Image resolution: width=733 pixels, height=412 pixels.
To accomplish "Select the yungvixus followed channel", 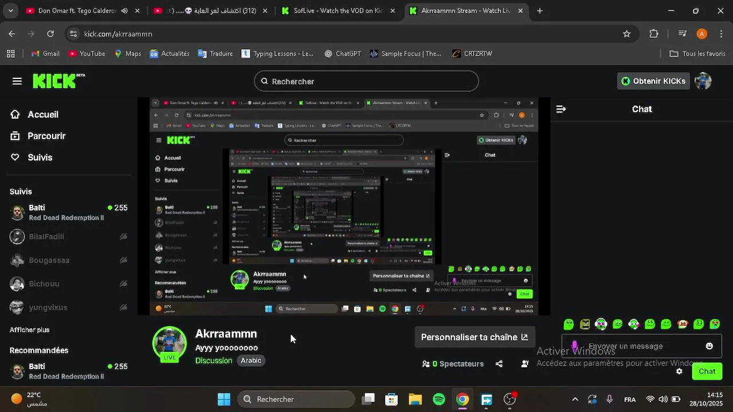I will tap(69, 307).
